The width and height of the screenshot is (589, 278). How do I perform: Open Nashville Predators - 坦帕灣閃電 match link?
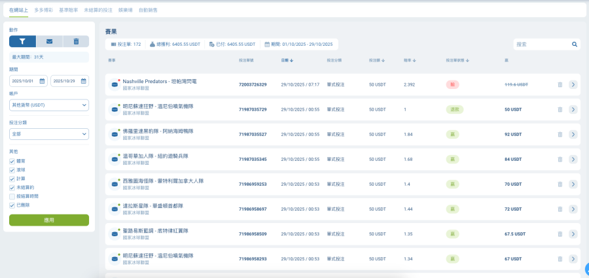coord(160,81)
